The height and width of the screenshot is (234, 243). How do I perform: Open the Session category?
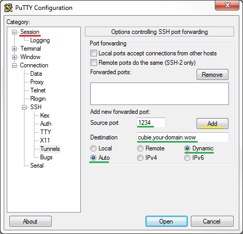coord(30,32)
